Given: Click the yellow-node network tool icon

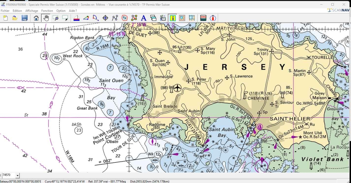Looking at the screenshot, I should pos(134,18).
